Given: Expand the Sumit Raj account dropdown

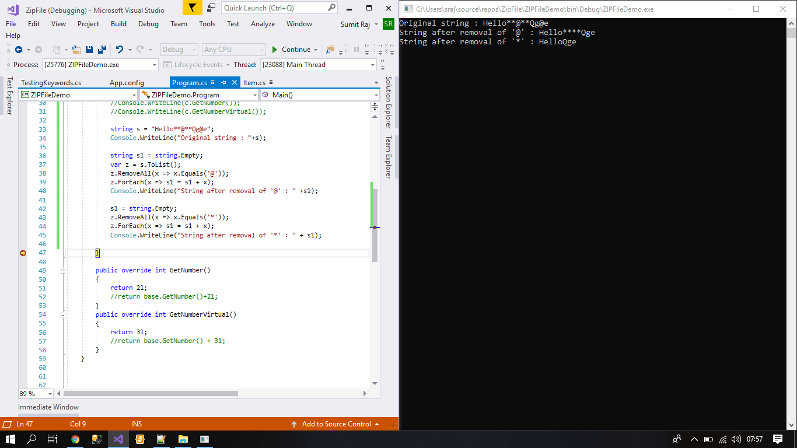Looking at the screenshot, I should [x=375, y=24].
